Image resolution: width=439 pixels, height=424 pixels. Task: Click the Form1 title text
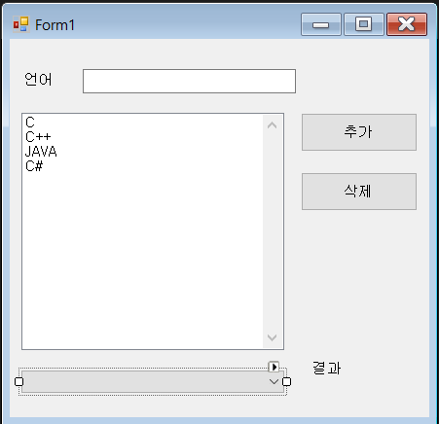[55, 25]
